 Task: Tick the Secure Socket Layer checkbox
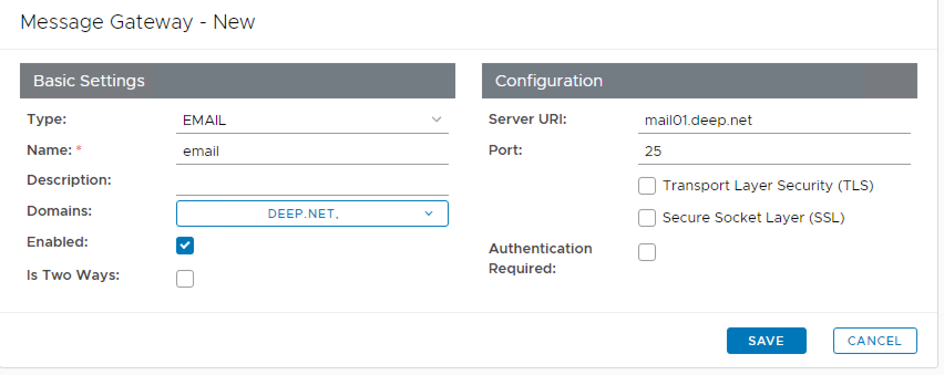click(x=647, y=218)
